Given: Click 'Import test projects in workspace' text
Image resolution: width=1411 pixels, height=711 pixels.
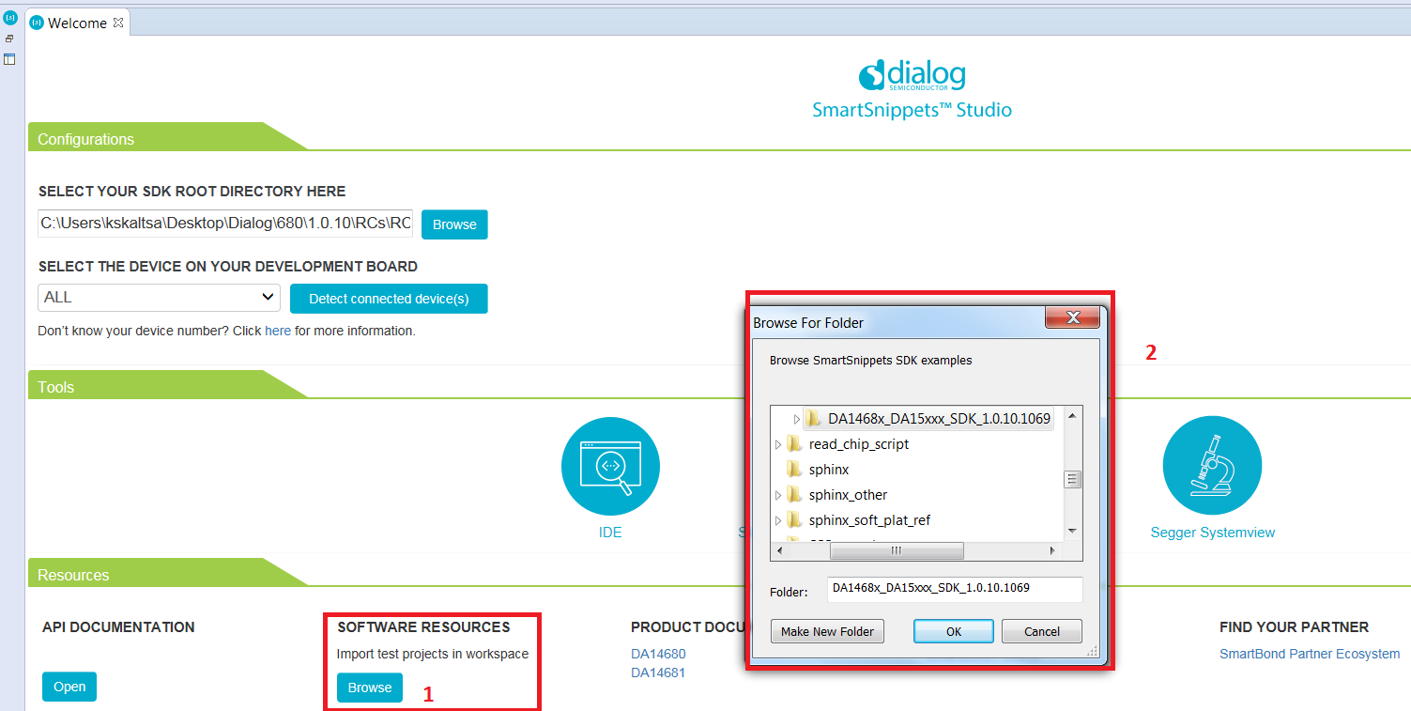Looking at the screenshot, I should 433,654.
